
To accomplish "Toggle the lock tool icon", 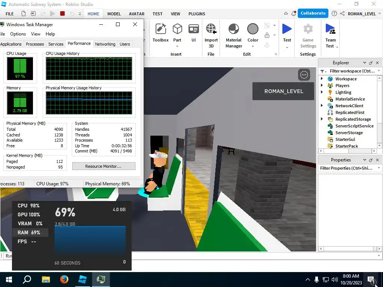I will pos(267,35).
